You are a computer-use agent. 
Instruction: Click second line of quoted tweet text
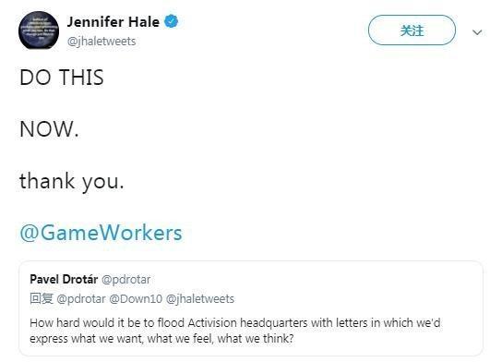[x=161, y=339]
